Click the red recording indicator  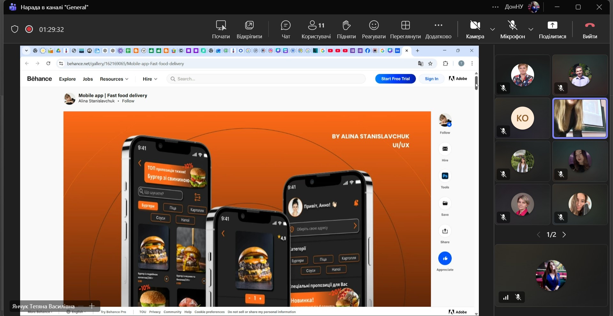[x=29, y=29]
